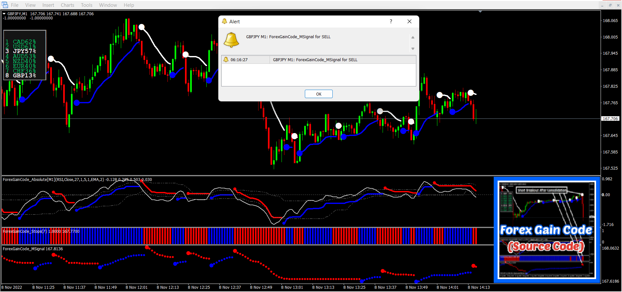Open the Tools menu
622x292 pixels.
click(x=86, y=5)
